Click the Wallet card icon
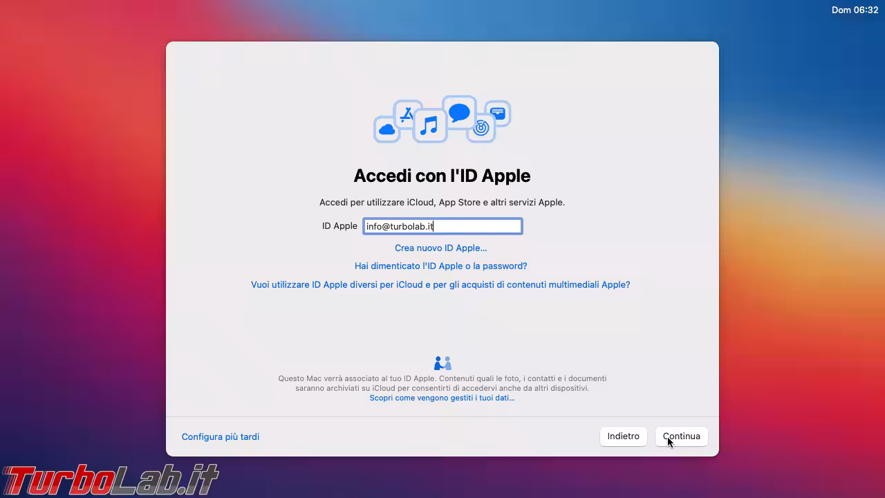The width and height of the screenshot is (885, 498). pyautogui.click(x=497, y=113)
